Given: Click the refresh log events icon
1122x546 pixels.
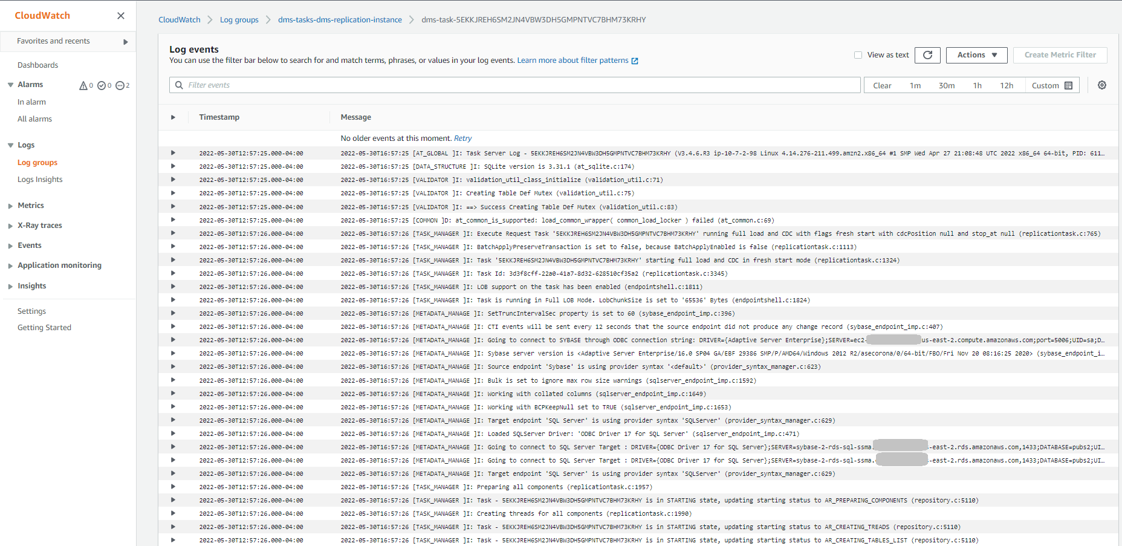Looking at the screenshot, I should click(927, 55).
